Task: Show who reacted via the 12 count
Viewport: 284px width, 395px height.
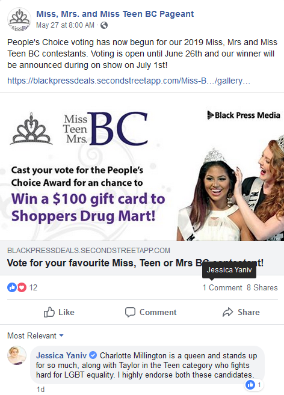Action: 33,288
